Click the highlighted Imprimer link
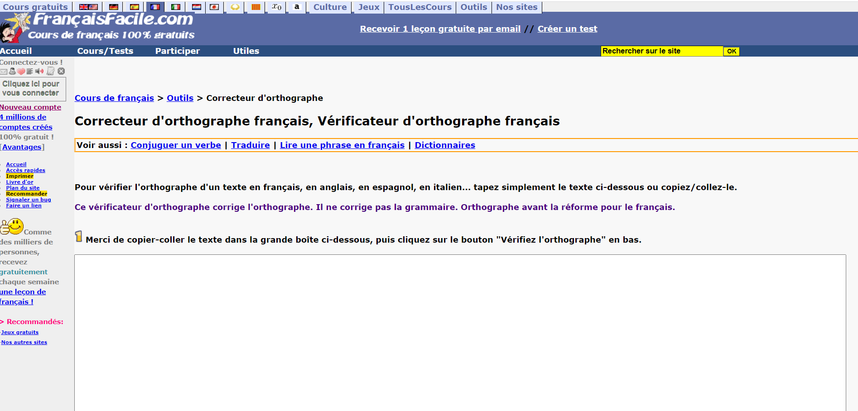The height and width of the screenshot is (411, 858). pos(19,176)
